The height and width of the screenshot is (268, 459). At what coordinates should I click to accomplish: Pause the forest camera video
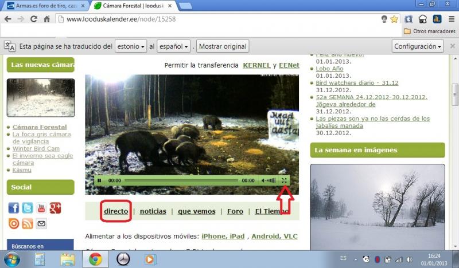pyautogui.click(x=100, y=180)
